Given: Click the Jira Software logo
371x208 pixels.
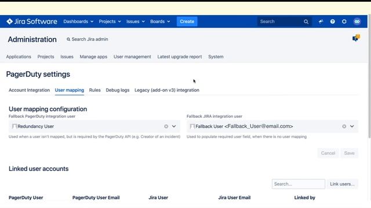Looking at the screenshot, I should [32, 21].
